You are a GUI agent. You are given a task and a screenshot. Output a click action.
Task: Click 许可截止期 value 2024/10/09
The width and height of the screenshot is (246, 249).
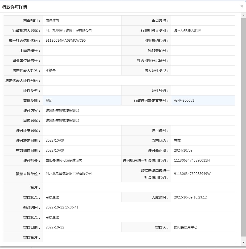(183, 150)
